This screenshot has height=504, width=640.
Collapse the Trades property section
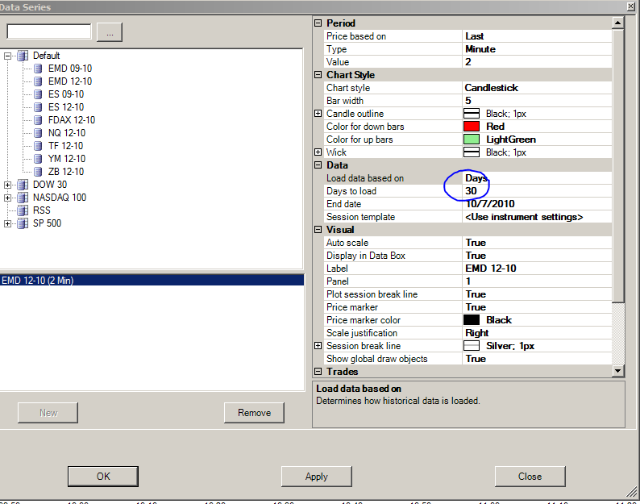pos(318,371)
